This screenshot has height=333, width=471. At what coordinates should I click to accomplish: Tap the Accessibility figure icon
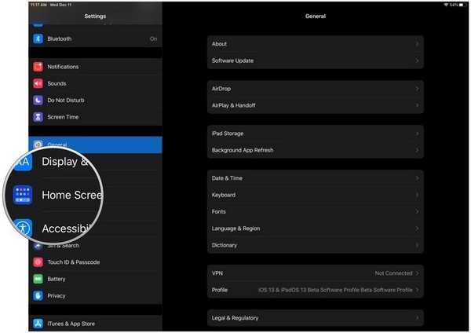click(x=23, y=229)
